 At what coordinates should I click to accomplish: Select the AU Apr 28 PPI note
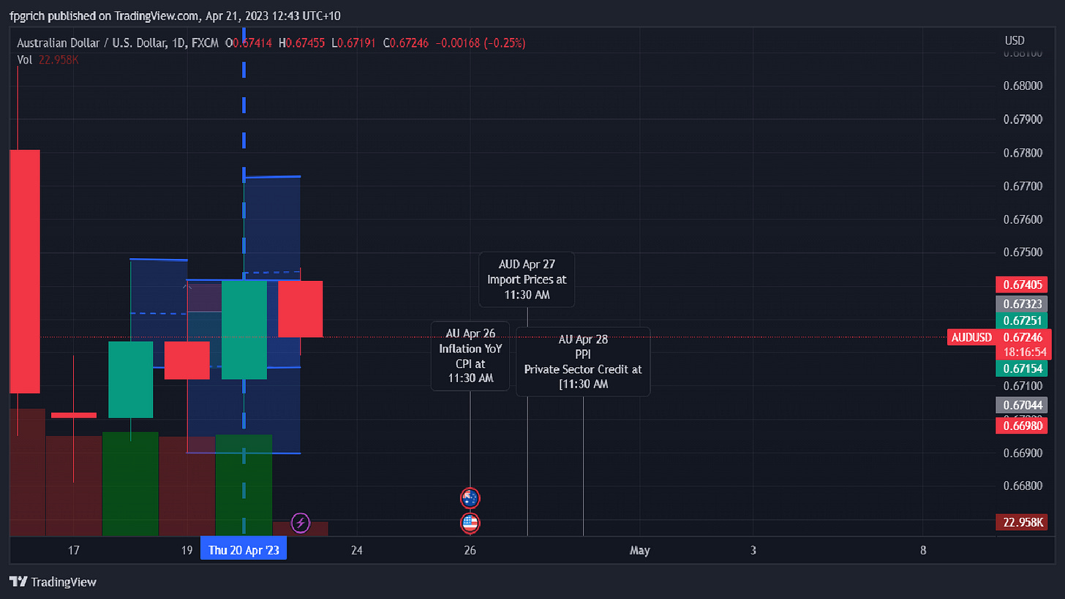[x=582, y=361]
